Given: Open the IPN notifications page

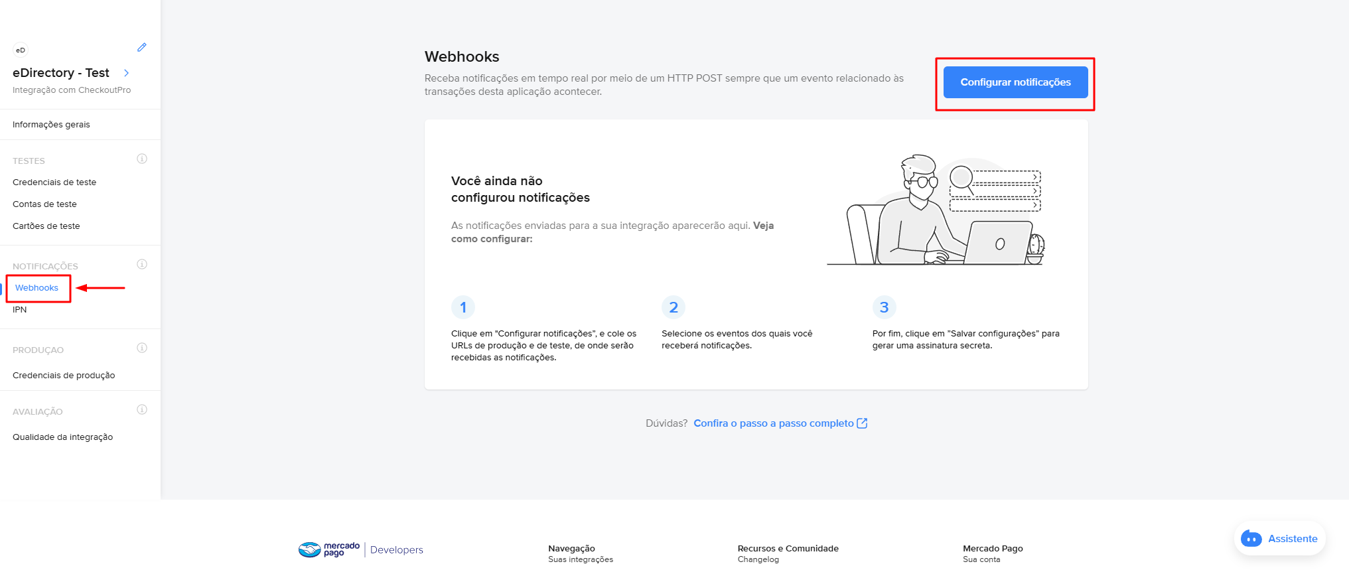Looking at the screenshot, I should [20, 310].
